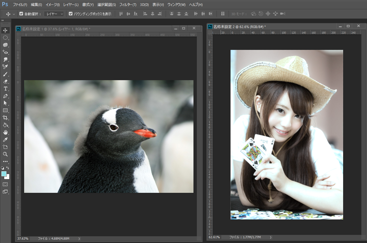Image resolution: width=367 pixels, height=243 pixels.
Task: Select the Eraser tool
Action: [x=5, y=81]
